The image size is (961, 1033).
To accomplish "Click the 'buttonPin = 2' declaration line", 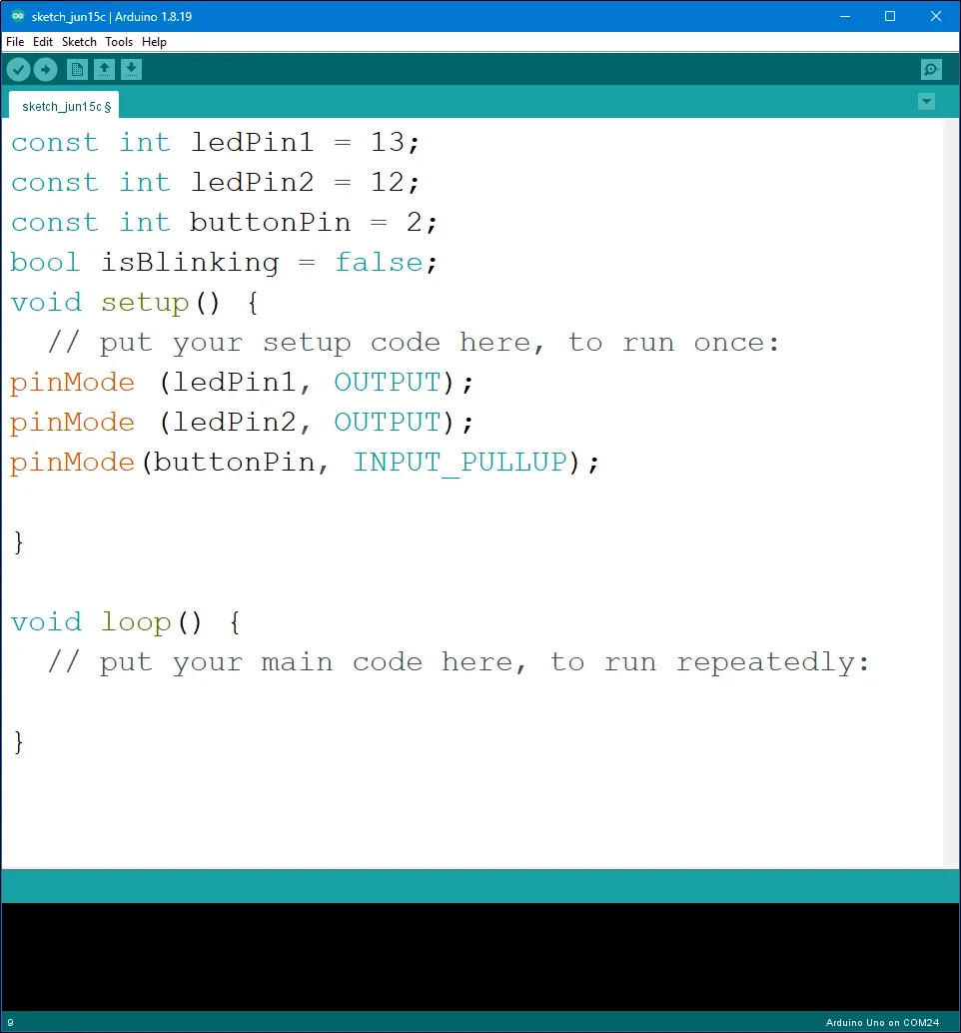I will click(224, 223).
